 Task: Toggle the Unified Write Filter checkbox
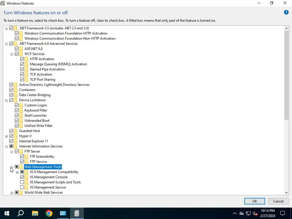(17, 126)
